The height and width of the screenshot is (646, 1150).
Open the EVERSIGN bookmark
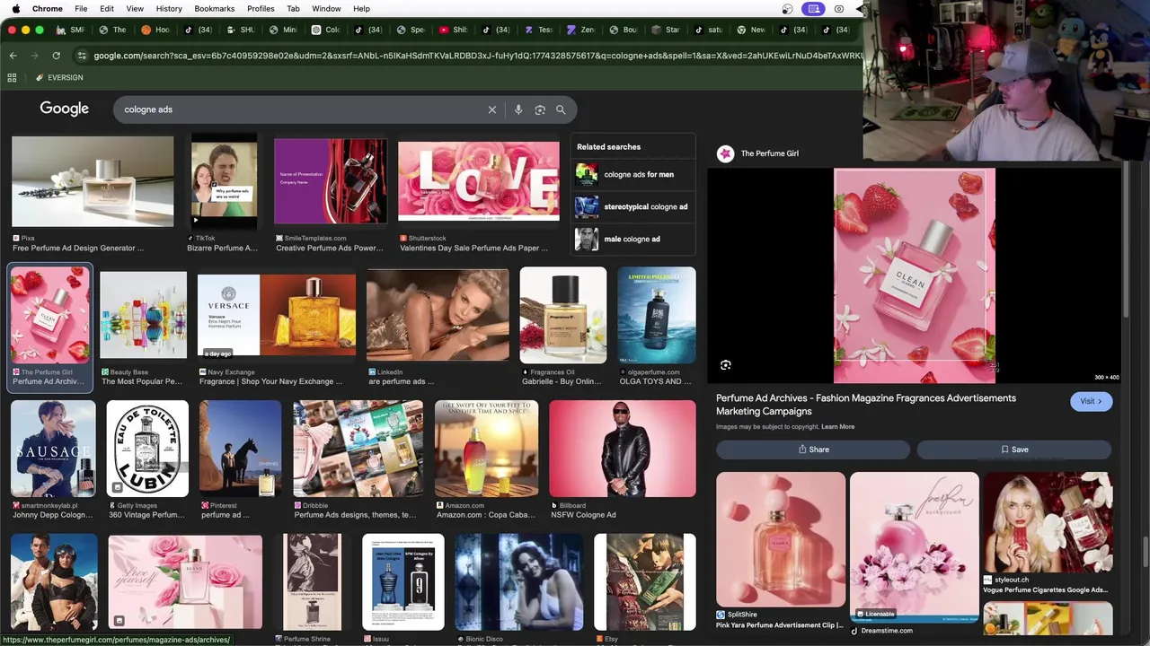point(59,78)
